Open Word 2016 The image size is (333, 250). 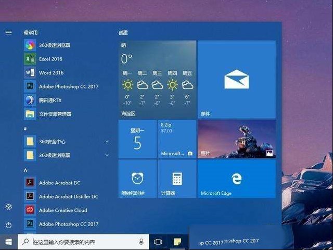coord(67,73)
